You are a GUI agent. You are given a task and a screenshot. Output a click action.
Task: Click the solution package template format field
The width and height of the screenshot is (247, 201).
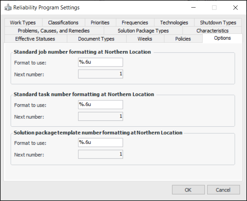tap(101, 143)
